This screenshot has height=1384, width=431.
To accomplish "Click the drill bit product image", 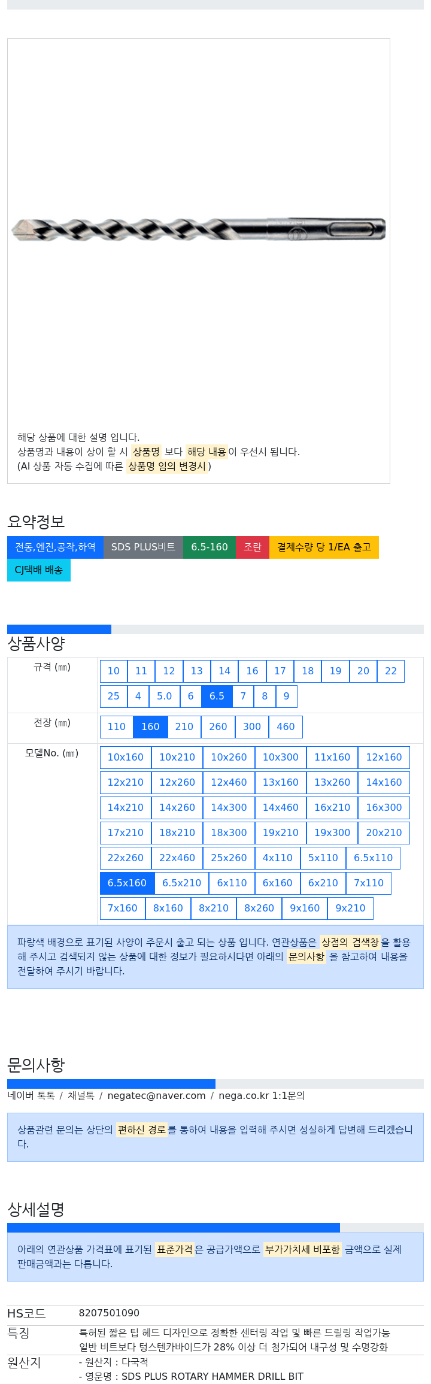I will click(199, 229).
